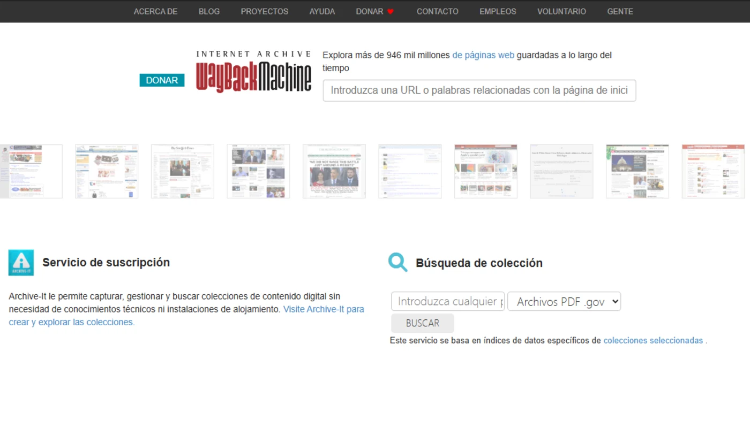Click the red heart icon beside DONAR
This screenshot has height=428, width=750.
point(391,11)
